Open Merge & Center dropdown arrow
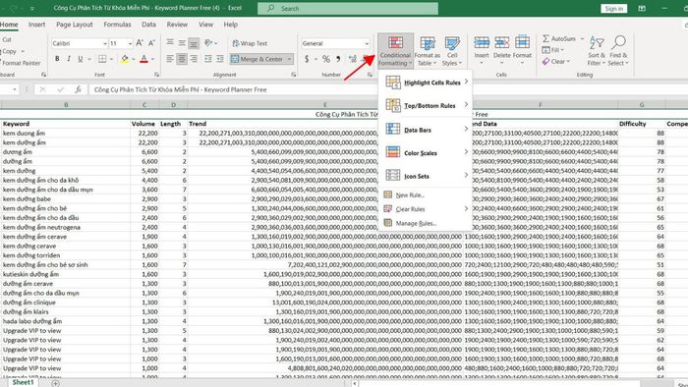The width and height of the screenshot is (688, 387). [x=290, y=59]
